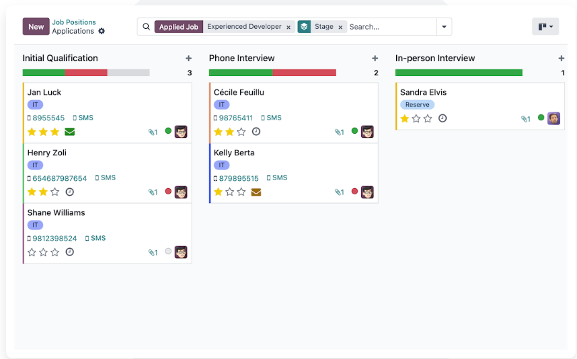
Task: Click the clock activity icon on Henry Zoli's card
Action: click(70, 192)
